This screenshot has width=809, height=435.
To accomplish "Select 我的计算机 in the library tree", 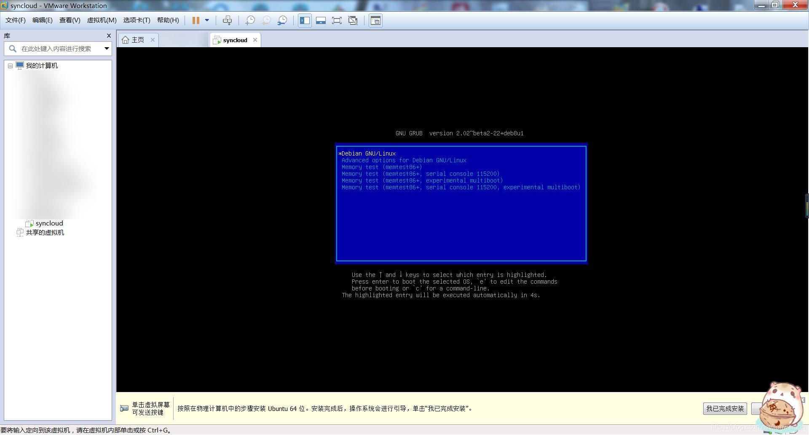I will pyautogui.click(x=42, y=66).
